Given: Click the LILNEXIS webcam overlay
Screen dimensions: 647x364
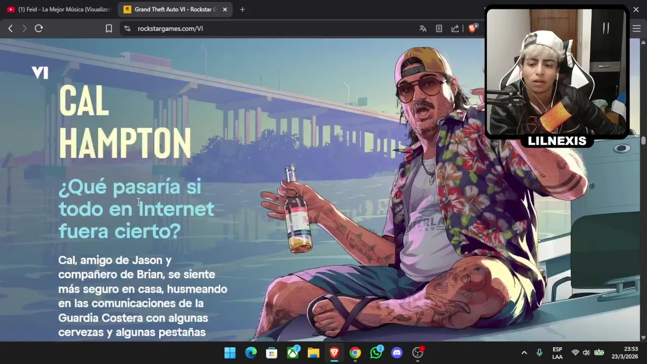Looking at the screenshot, I should point(557,76).
